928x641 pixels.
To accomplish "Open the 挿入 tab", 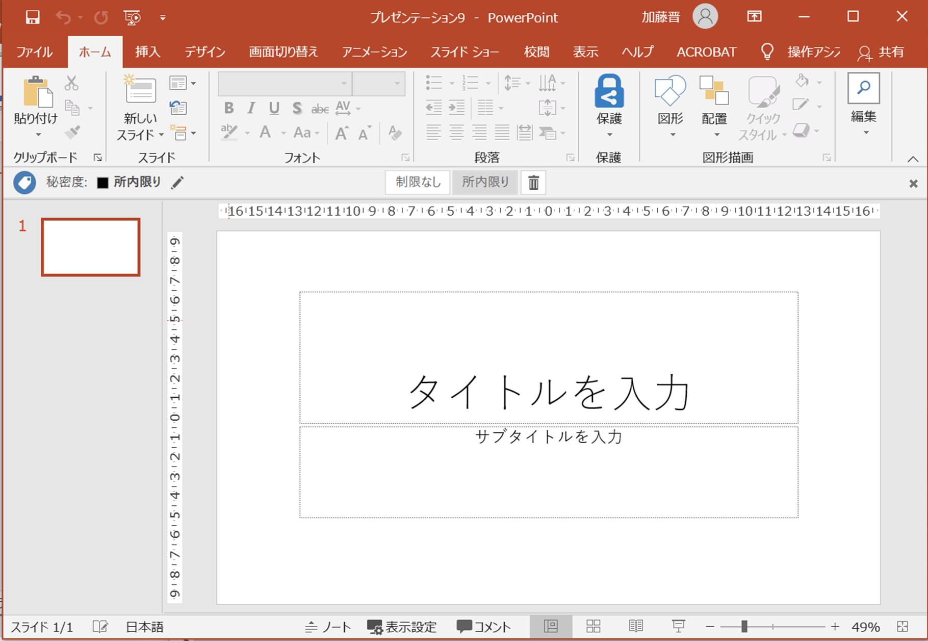I will [147, 52].
